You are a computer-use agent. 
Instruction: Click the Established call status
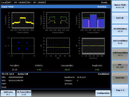(104, 74)
